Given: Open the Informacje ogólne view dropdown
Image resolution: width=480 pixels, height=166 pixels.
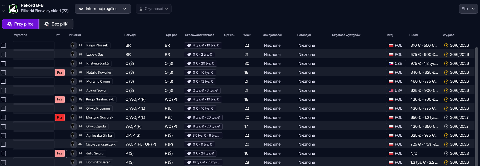Looking at the screenshot, I should pos(103,9).
